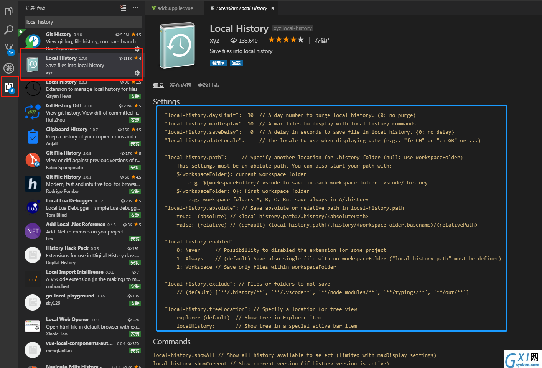Image resolution: width=542 pixels, height=368 pixels.
Task: Click the vue-local-components extension icon
Action: [x=33, y=350]
